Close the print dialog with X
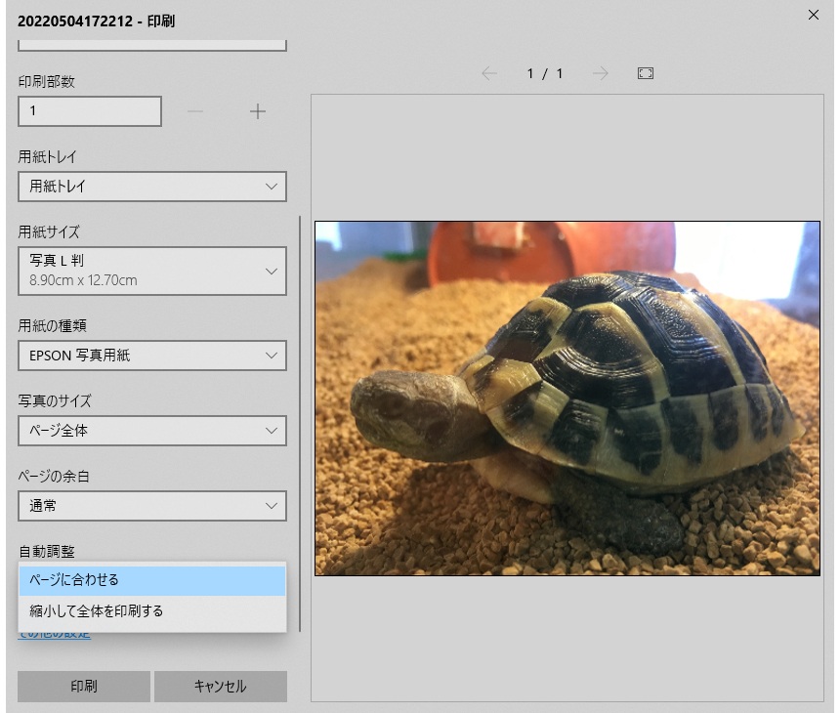840x713 pixels. 814,15
